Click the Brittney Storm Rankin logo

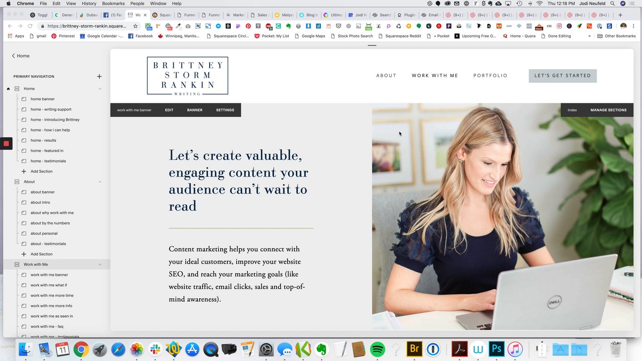(x=188, y=76)
